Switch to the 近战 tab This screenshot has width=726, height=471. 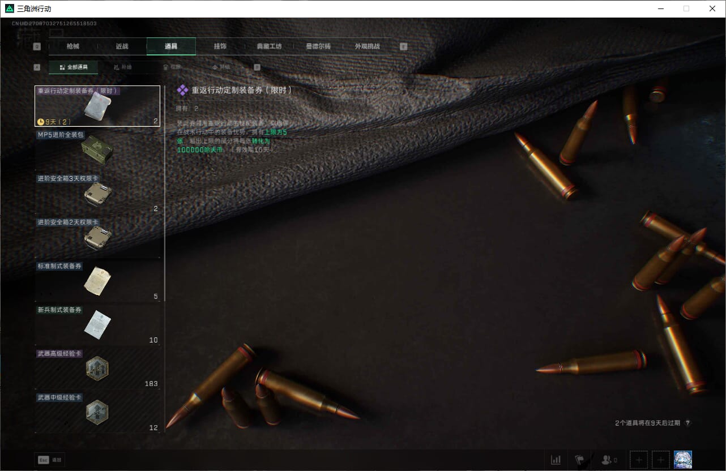point(122,46)
